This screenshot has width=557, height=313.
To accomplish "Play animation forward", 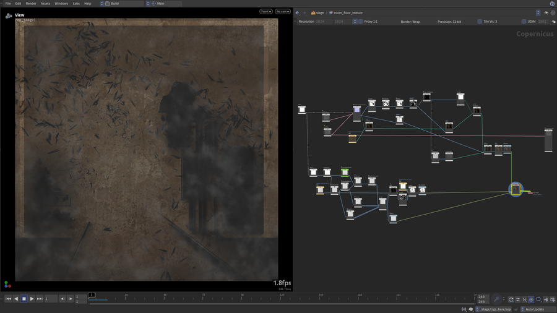I will pos(32,299).
